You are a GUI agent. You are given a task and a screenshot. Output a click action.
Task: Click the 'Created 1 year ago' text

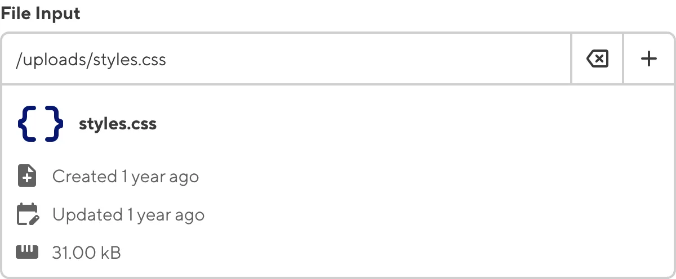pyautogui.click(x=126, y=177)
